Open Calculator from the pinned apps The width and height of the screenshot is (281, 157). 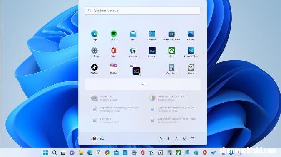click(x=172, y=69)
